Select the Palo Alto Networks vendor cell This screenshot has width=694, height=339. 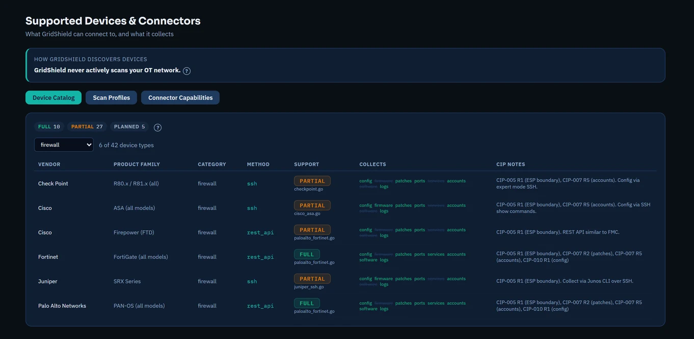(x=62, y=305)
